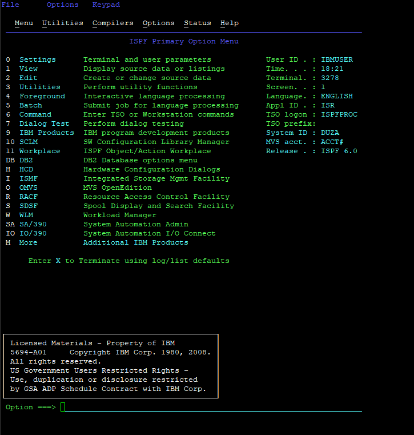Select option 6 Command
The image size is (414, 435).
click(x=35, y=114)
